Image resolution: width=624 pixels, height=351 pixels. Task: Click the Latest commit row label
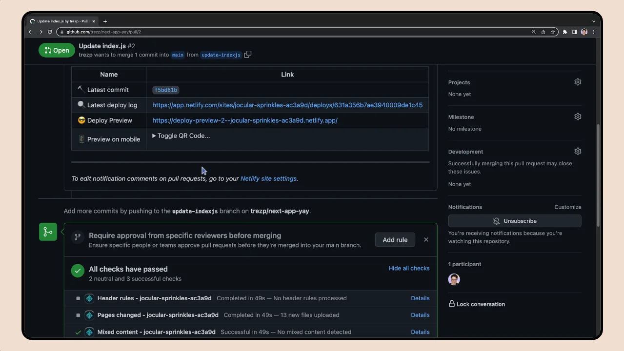coord(108,90)
